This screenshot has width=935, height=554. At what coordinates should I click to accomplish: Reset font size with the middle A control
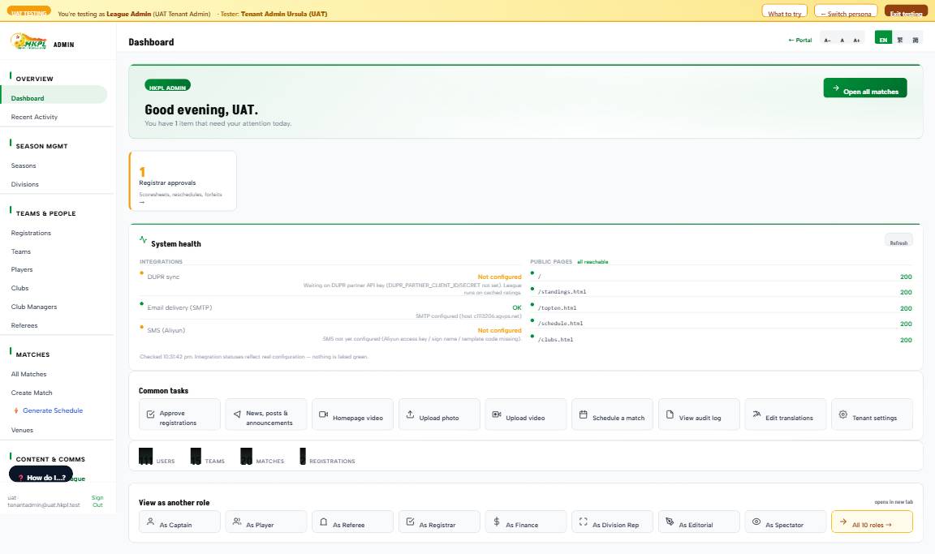(842, 40)
